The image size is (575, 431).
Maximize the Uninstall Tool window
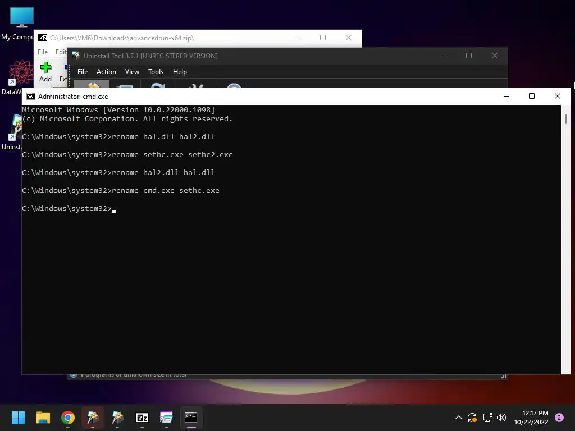(469, 56)
